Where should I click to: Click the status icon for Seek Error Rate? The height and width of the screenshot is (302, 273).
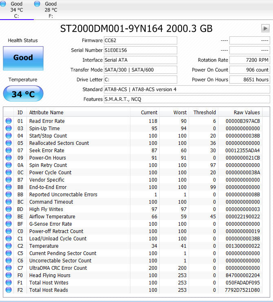(x=9, y=150)
